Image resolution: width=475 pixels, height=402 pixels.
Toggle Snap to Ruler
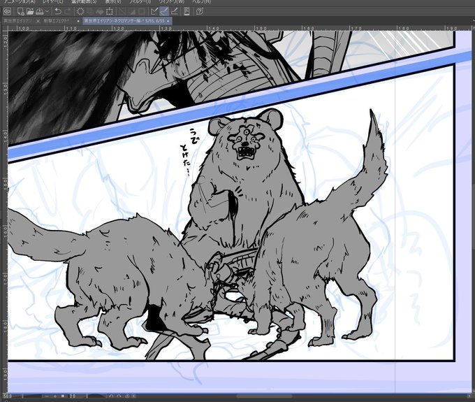(154, 11)
